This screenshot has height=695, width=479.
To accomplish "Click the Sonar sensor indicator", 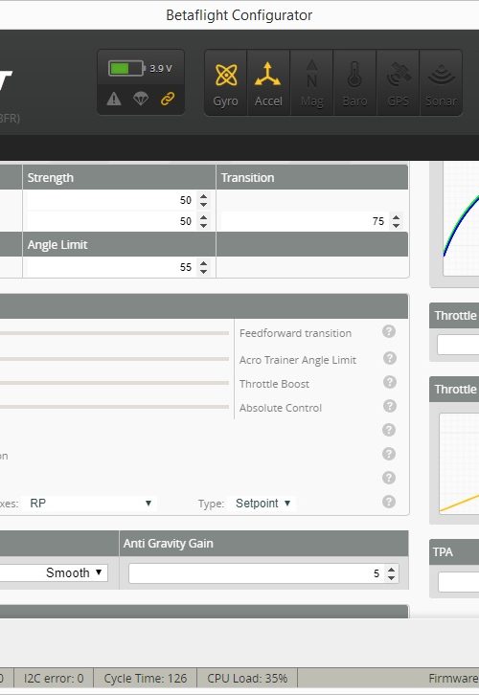I will click(x=441, y=83).
